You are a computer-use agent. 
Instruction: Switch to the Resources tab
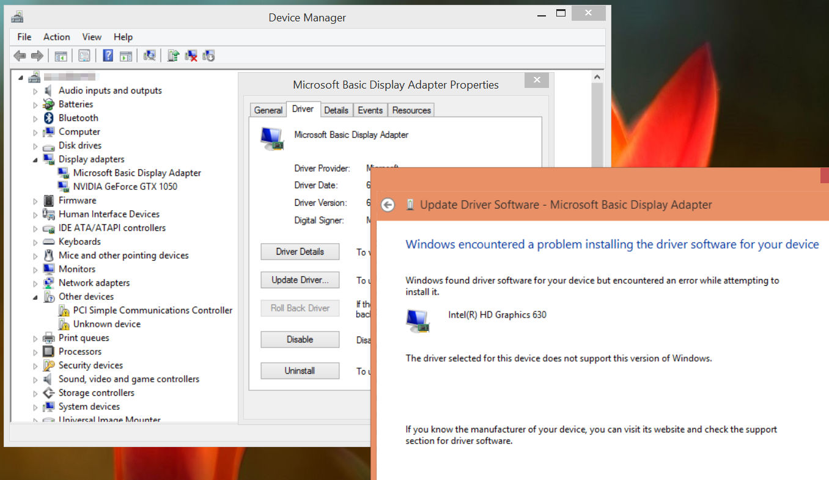tap(411, 110)
